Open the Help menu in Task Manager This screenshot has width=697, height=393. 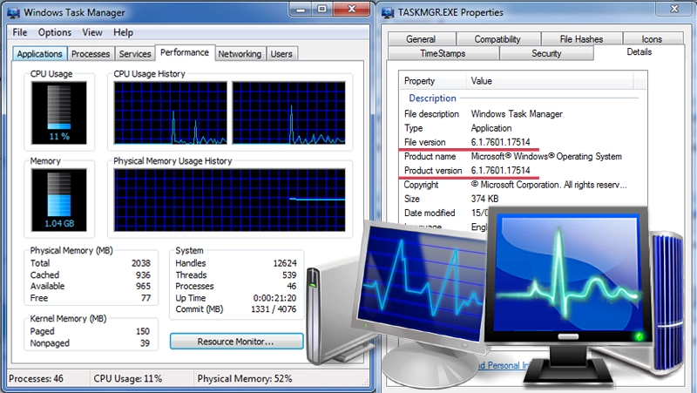(x=123, y=32)
